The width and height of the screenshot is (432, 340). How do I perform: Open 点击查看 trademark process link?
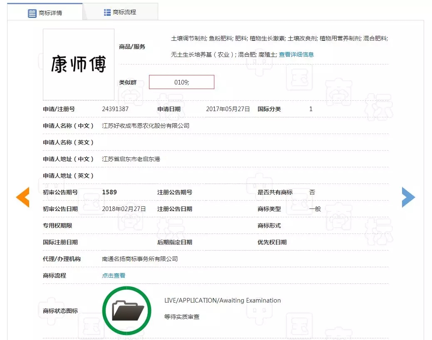(x=113, y=275)
